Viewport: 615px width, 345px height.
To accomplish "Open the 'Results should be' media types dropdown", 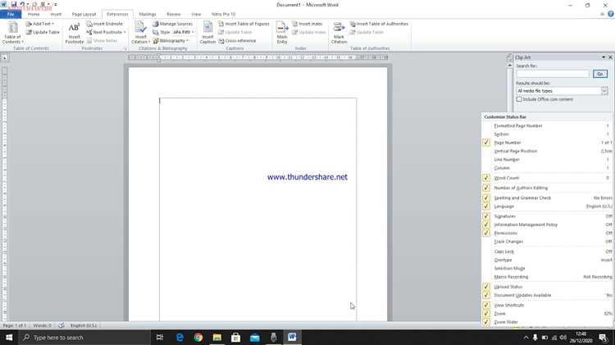I will pos(604,91).
